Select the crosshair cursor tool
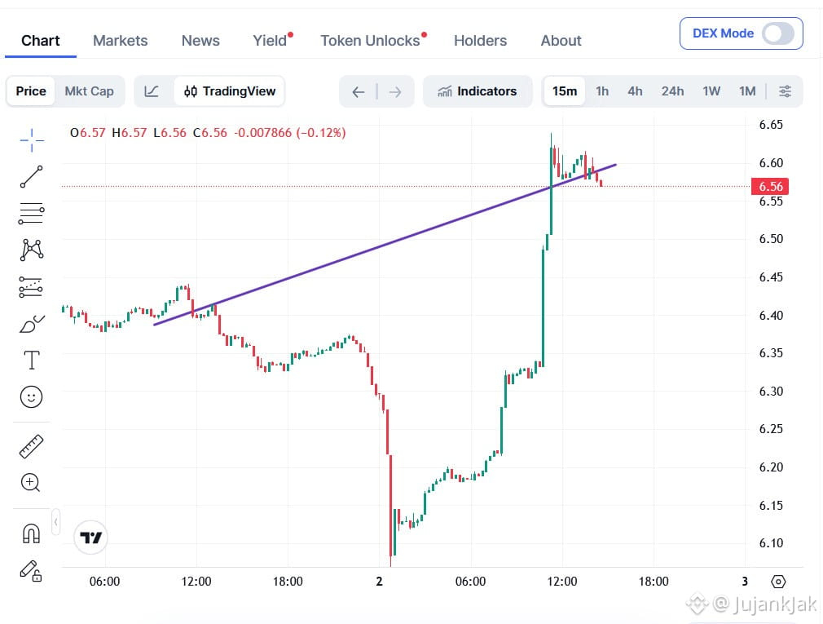The width and height of the screenshot is (823, 624). [32, 140]
